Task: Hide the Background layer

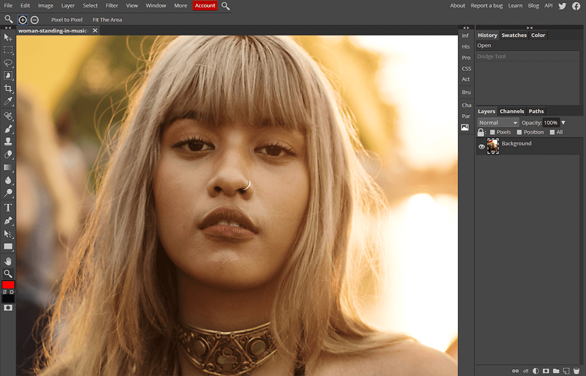Action: tap(480, 145)
